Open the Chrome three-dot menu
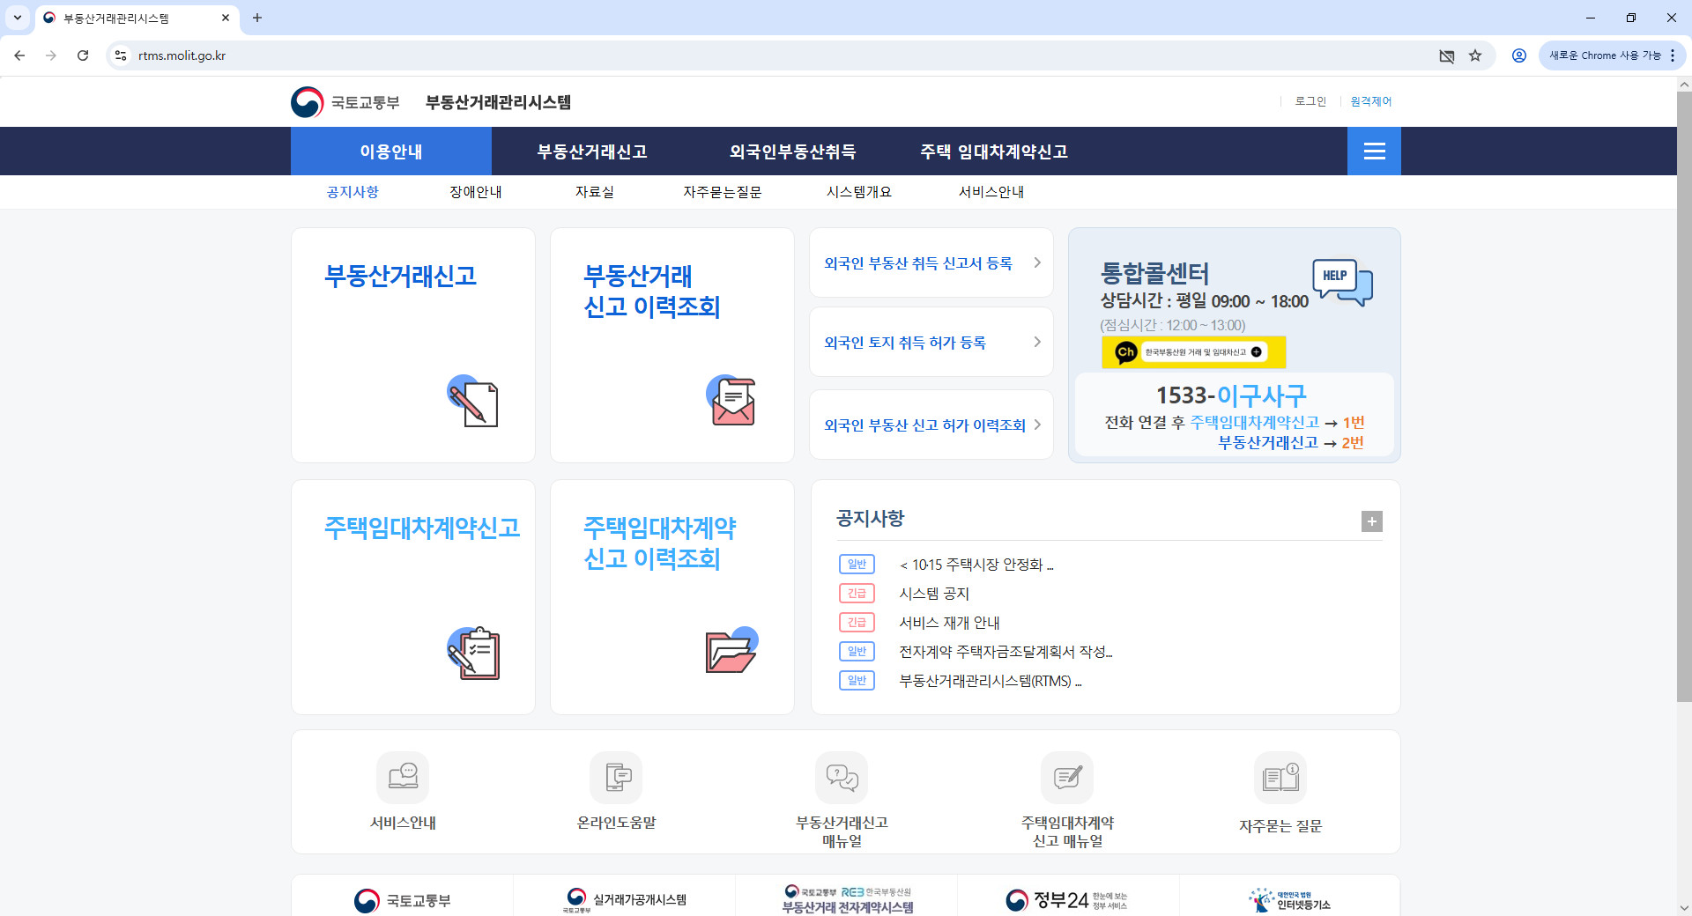 [1673, 55]
